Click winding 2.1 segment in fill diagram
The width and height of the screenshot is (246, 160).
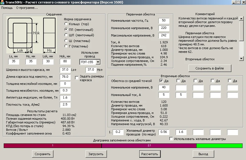149,146
